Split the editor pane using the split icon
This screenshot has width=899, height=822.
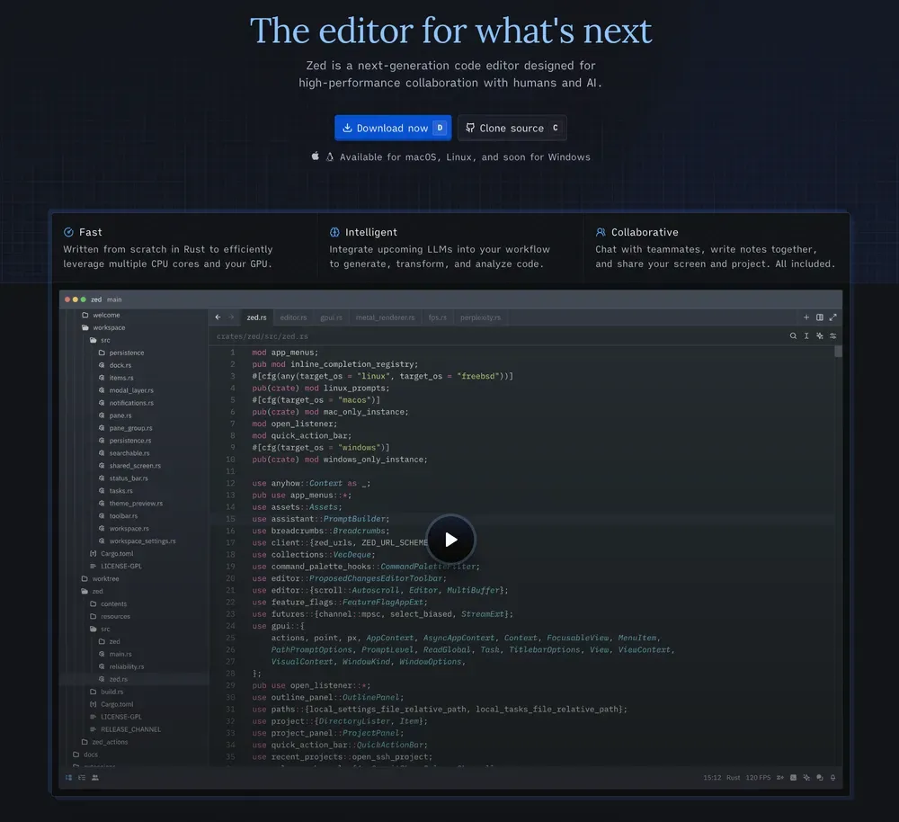point(820,317)
